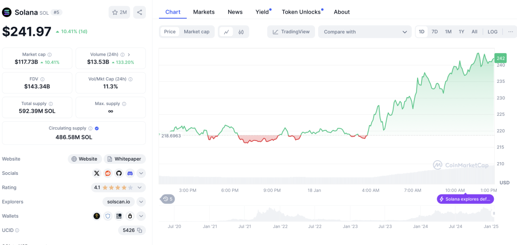517x245 pixels.
Task: Open Max. supply info icon
Action: 124,104
